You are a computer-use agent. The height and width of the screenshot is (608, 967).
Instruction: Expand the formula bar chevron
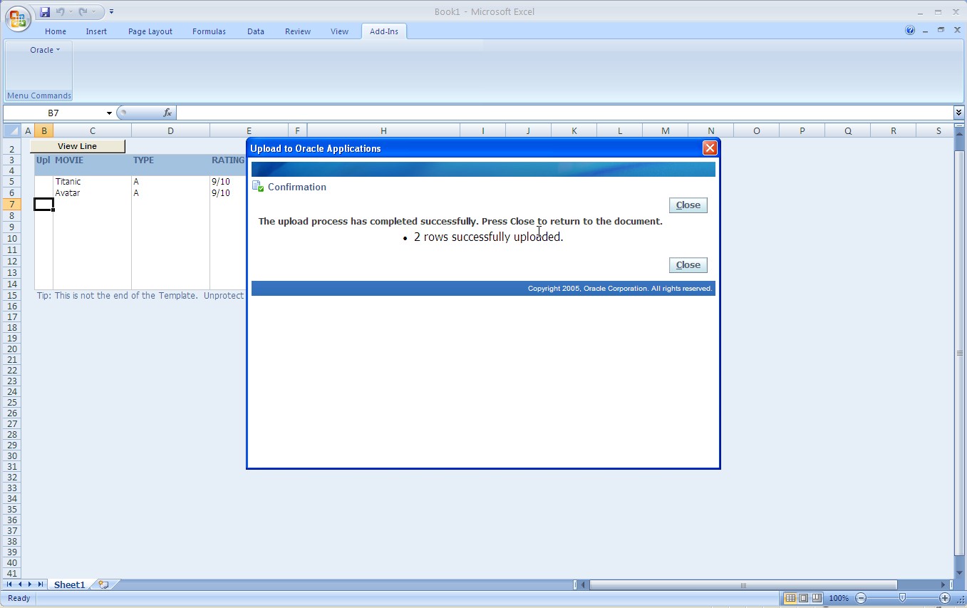tap(958, 113)
